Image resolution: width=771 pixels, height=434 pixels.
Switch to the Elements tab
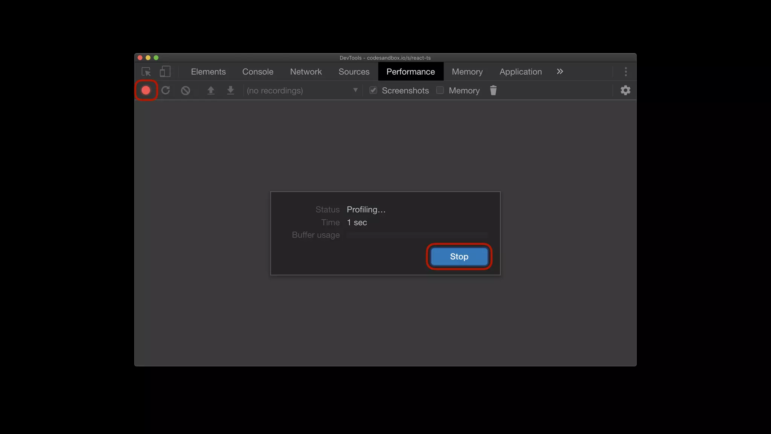click(x=208, y=72)
